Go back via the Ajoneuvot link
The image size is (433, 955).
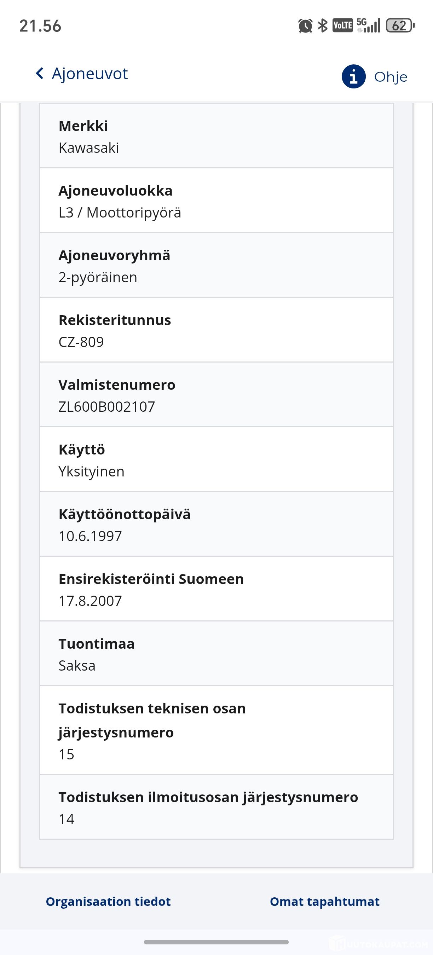[90, 74]
